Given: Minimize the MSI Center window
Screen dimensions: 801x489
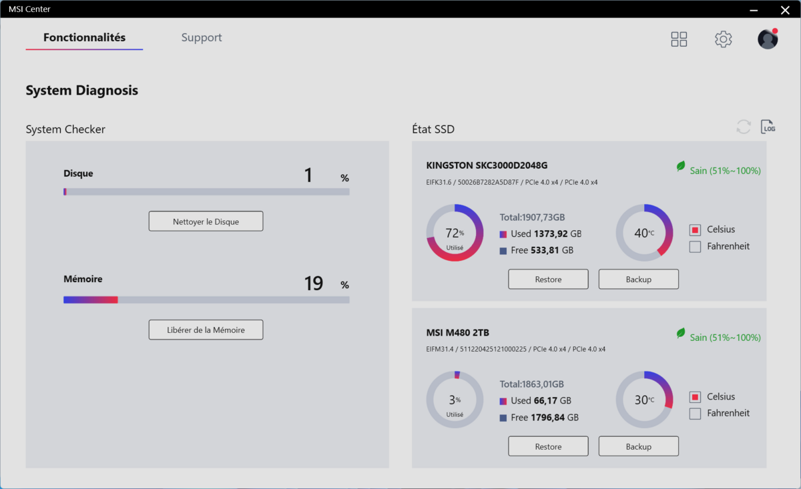Looking at the screenshot, I should pos(754,9).
